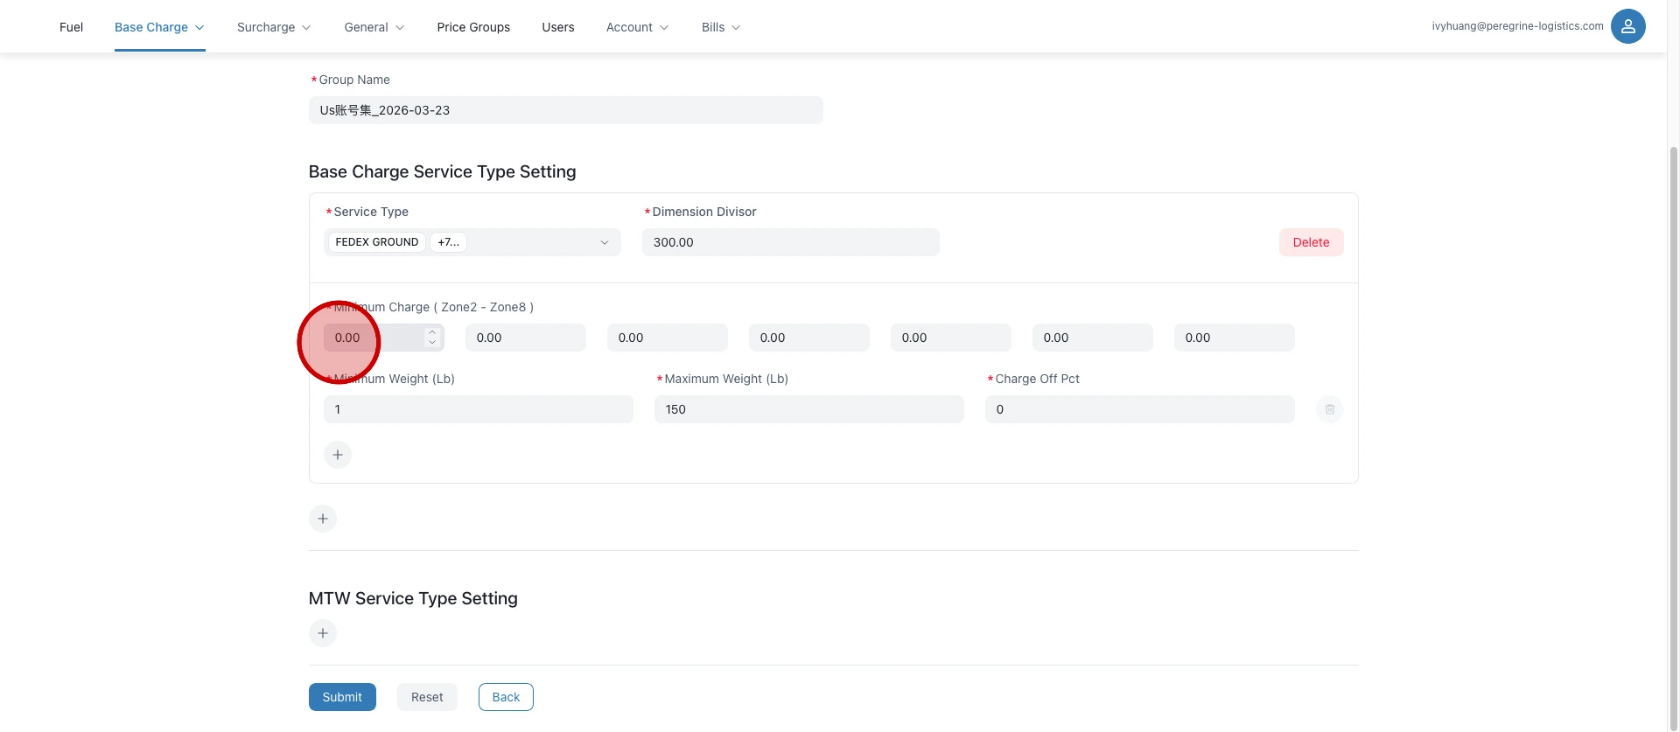The width and height of the screenshot is (1680, 732).
Task: Open the Surcharge dropdown menu
Action: [x=274, y=27]
